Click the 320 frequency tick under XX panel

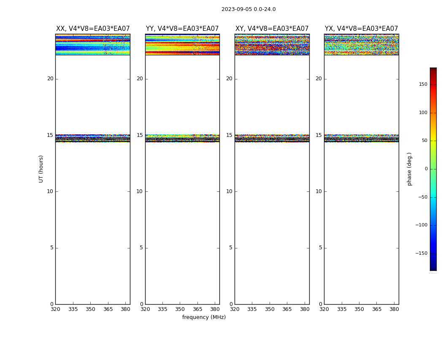pyautogui.click(x=55, y=309)
